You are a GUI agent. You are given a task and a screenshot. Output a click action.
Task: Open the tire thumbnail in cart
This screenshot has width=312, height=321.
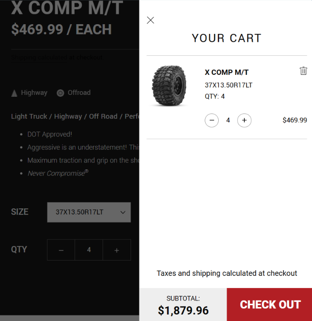click(x=168, y=86)
